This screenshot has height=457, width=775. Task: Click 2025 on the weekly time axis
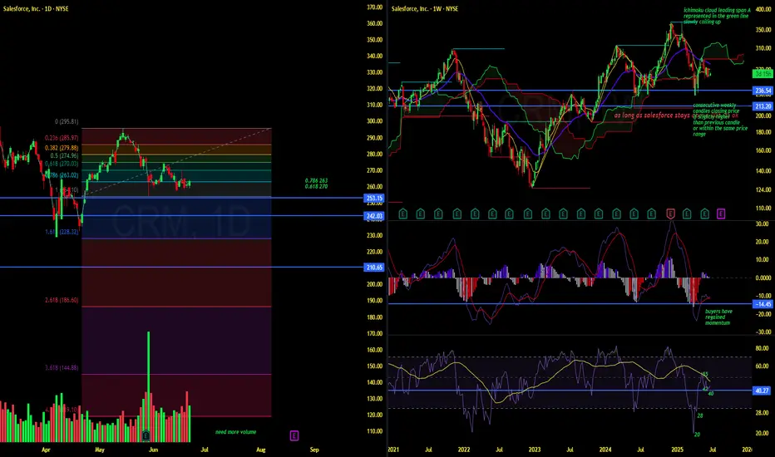(x=677, y=450)
